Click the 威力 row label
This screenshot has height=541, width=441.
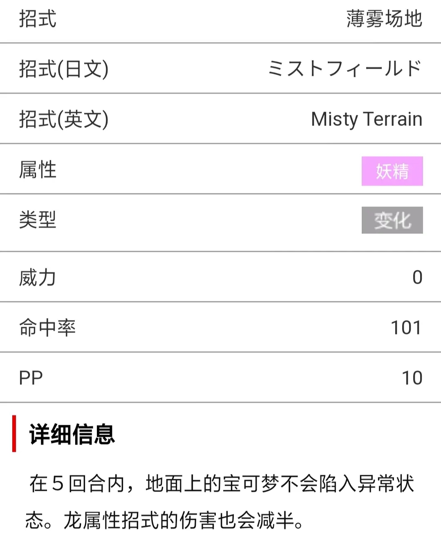click(x=38, y=278)
